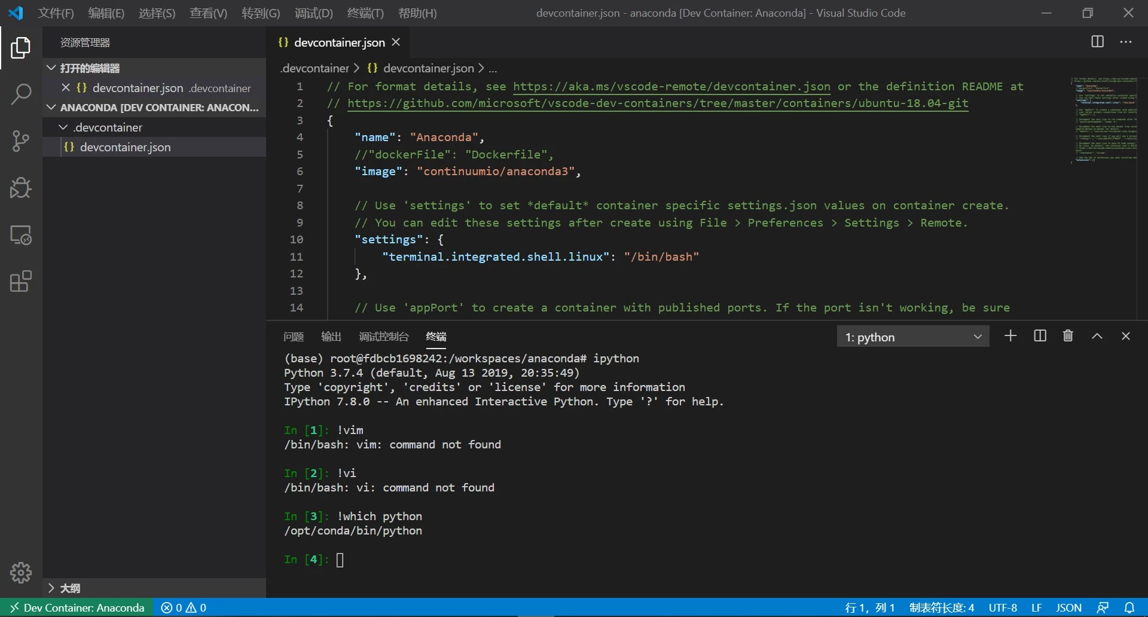Close the devcontainer.json editor tab
The image size is (1148, 617).
[x=396, y=42]
